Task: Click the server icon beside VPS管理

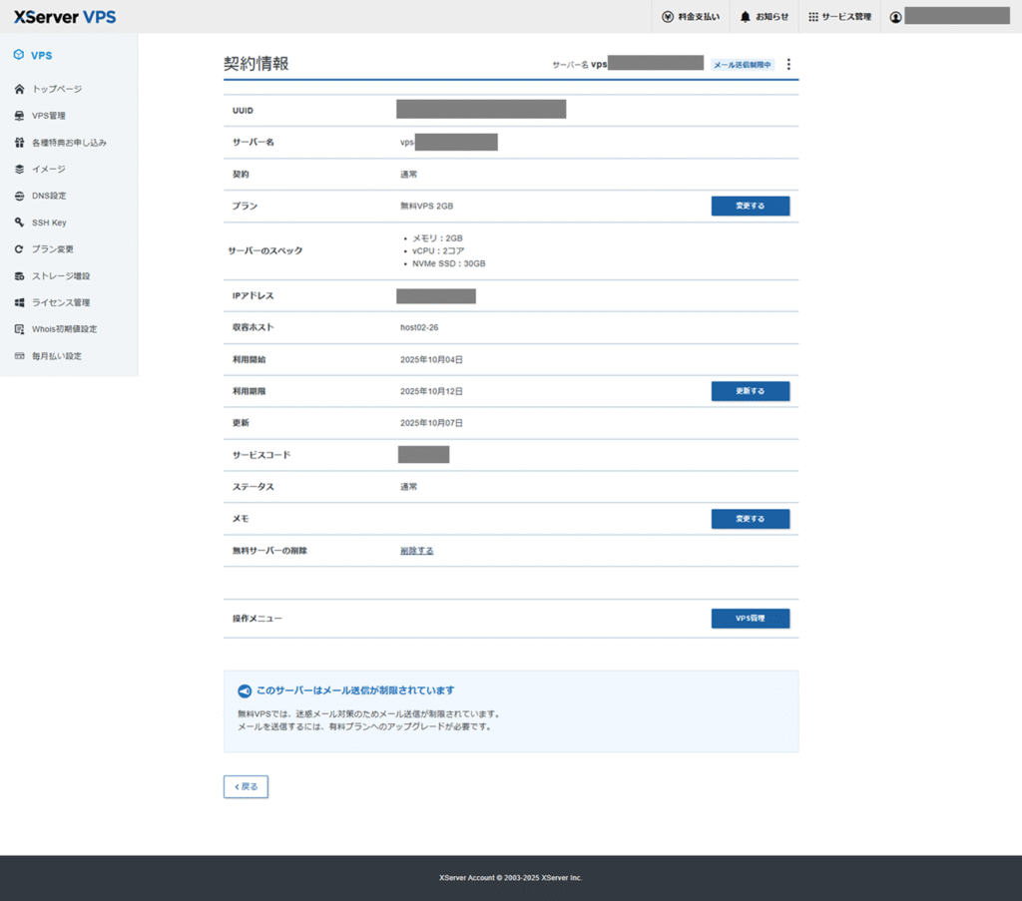Action: tap(19, 116)
